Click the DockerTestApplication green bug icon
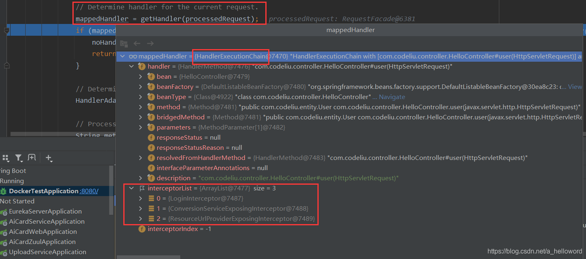The height and width of the screenshot is (259, 586). 4,191
